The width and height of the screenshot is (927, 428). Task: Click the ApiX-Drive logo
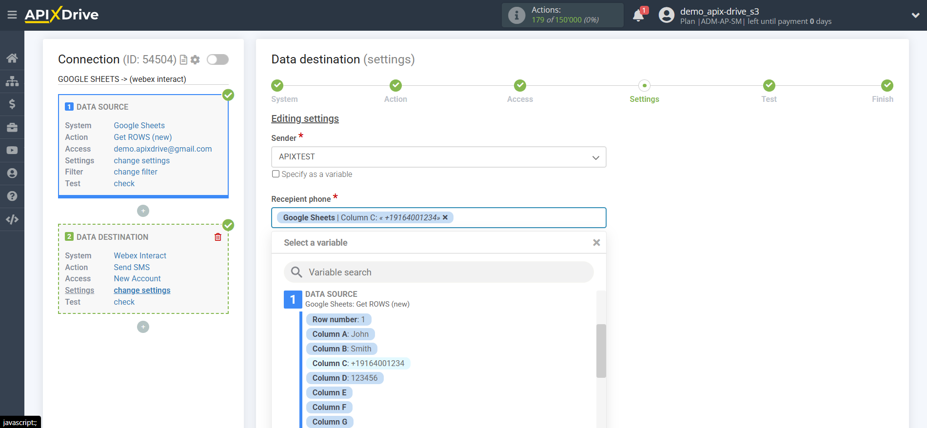click(61, 15)
